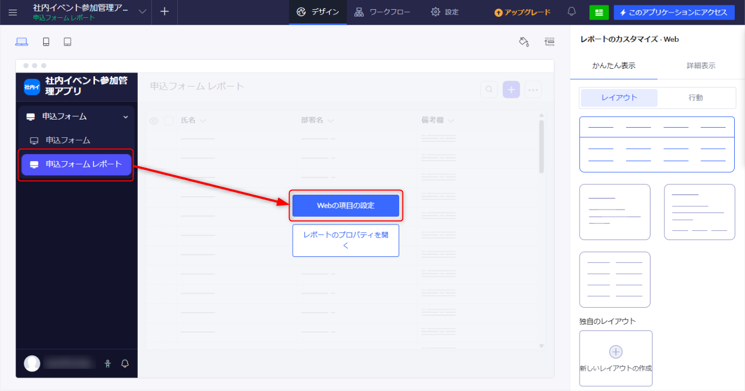Viewport: 745px width, 391px height.
Task: Click レポートのプロパティを開く button
Action: click(346, 240)
